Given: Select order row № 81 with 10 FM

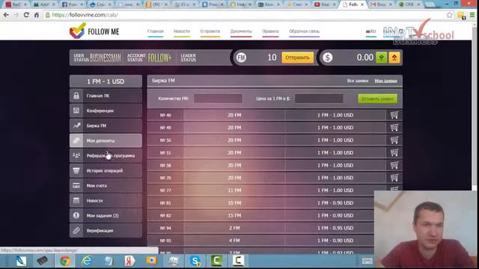Looking at the screenshot, I should (260, 202).
